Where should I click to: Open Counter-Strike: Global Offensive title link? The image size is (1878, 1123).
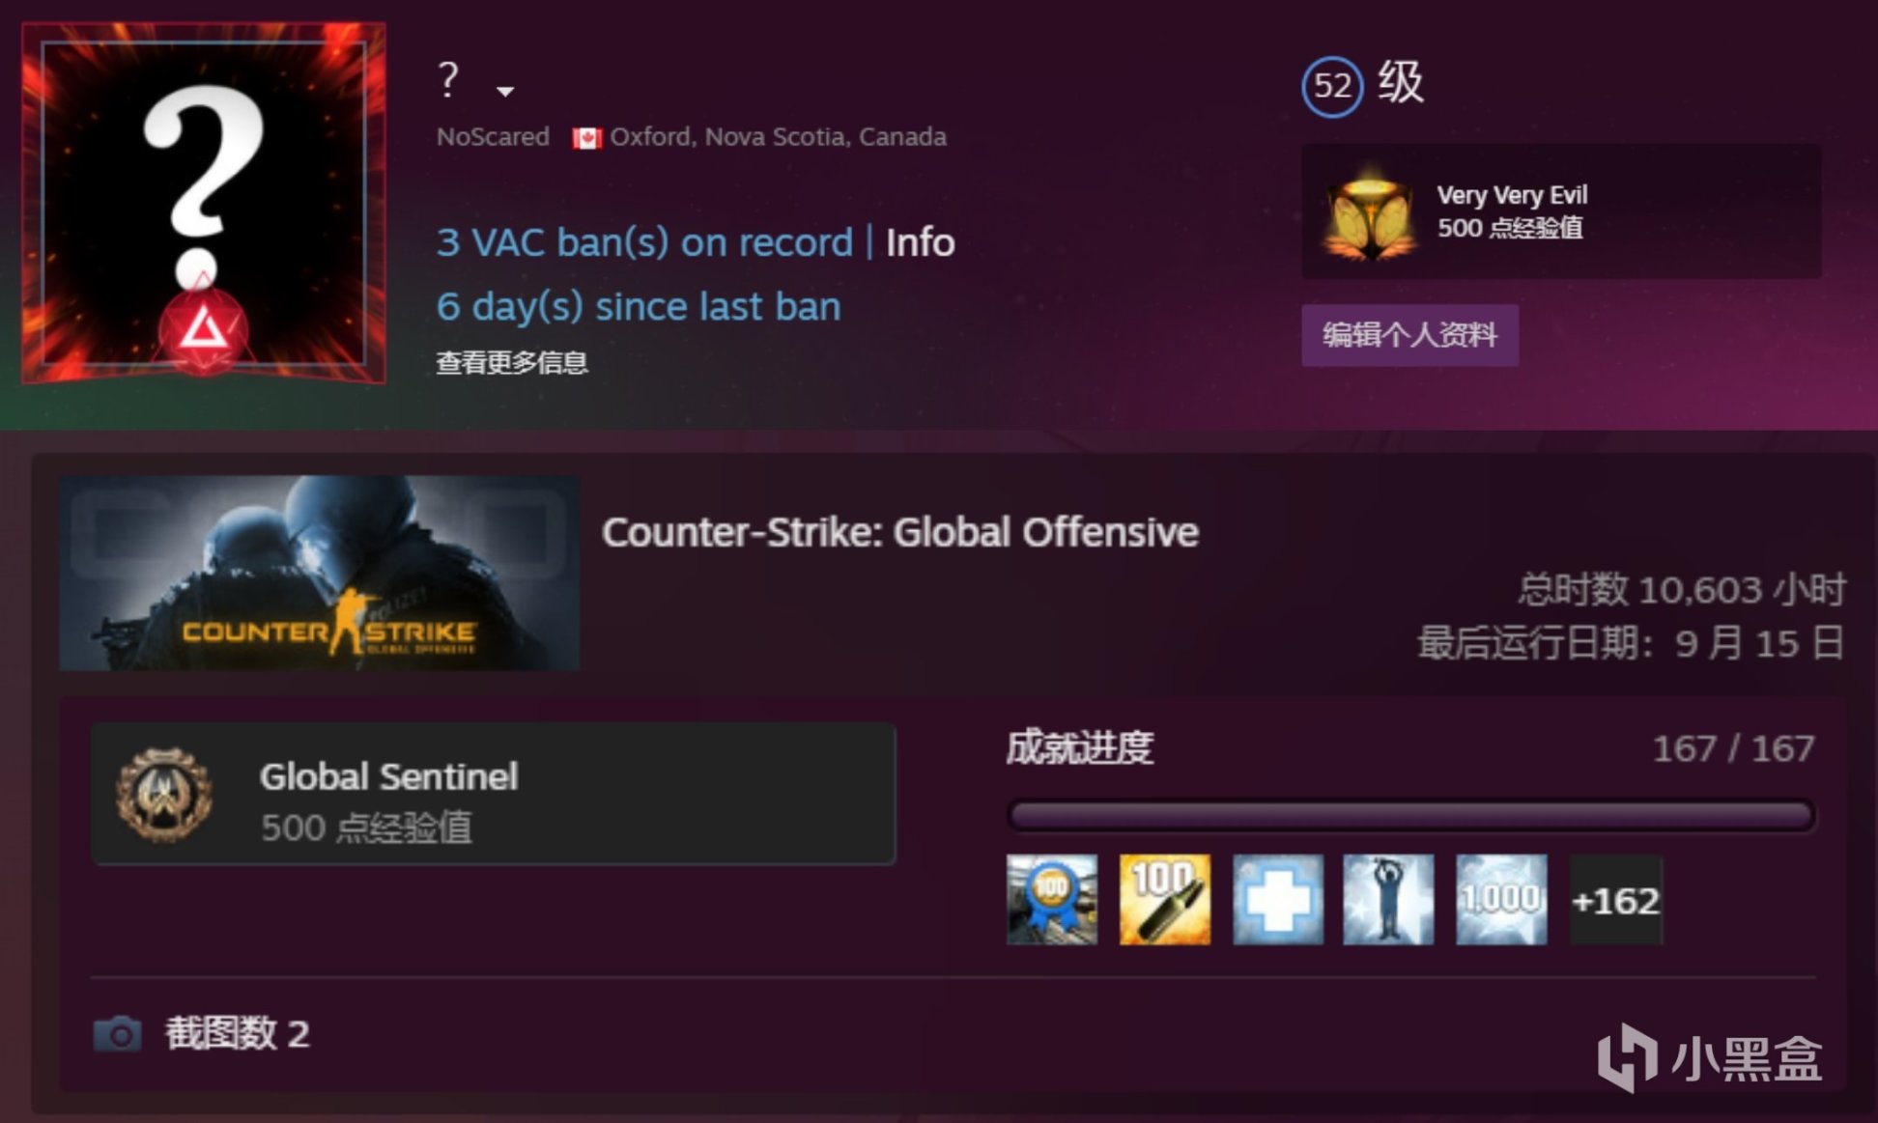(x=899, y=532)
